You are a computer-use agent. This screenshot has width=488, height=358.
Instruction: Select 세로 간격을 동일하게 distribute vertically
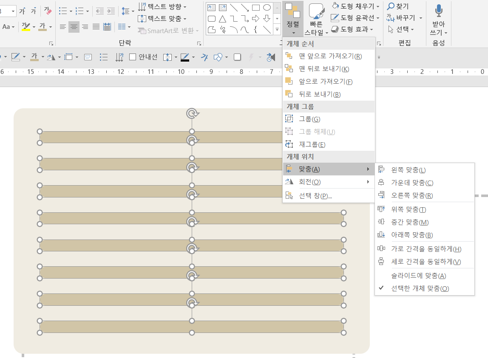[x=425, y=262]
